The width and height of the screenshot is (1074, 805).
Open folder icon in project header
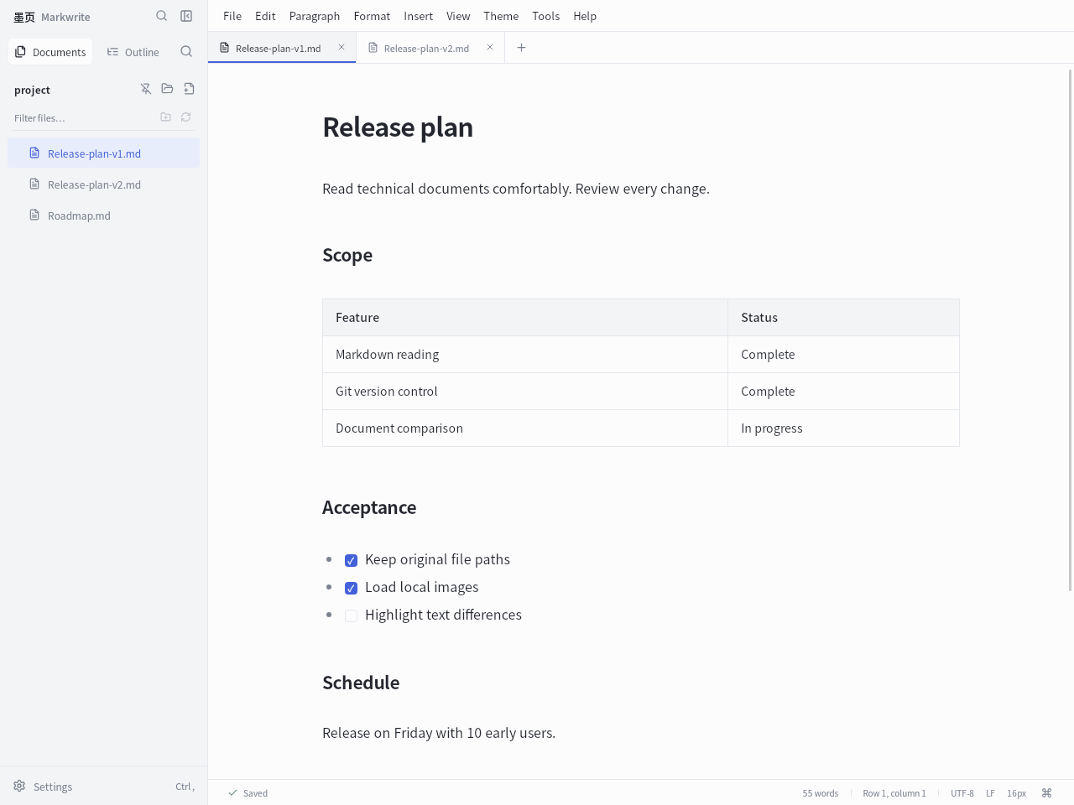(167, 89)
